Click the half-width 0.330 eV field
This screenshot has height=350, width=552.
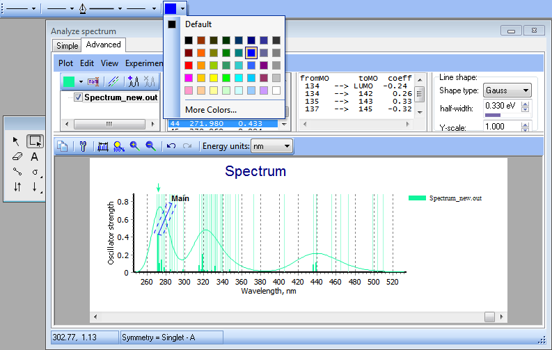pos(503,106)
